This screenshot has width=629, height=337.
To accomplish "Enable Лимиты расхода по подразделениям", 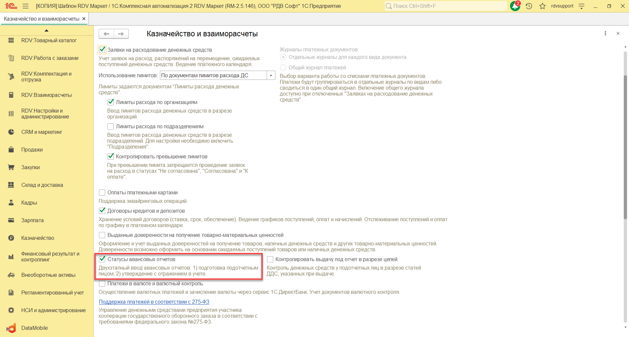I will [111, 126].
